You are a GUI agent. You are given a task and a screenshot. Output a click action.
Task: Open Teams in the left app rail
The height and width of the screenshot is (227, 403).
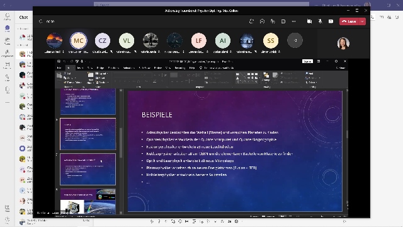(x=7, y=40)
